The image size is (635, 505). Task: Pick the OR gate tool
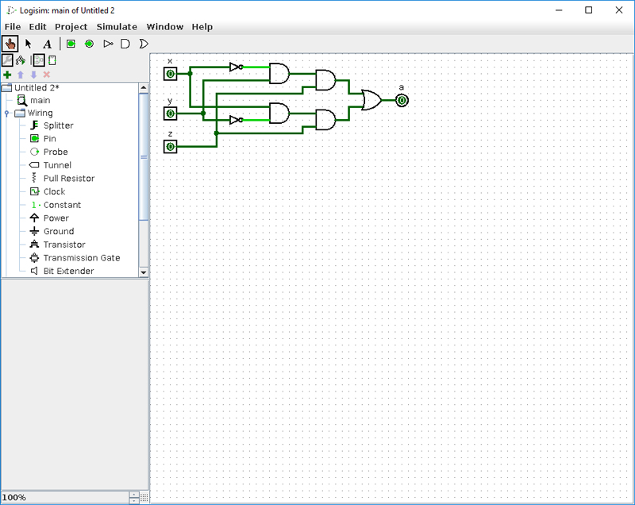click(144, 44)
